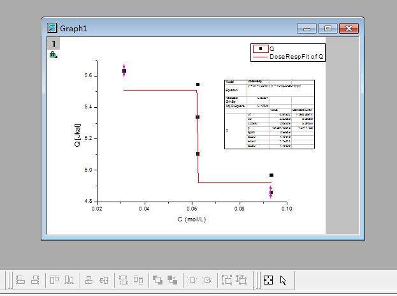
Task: Click the Align Top objects icon
Action: 54,280
